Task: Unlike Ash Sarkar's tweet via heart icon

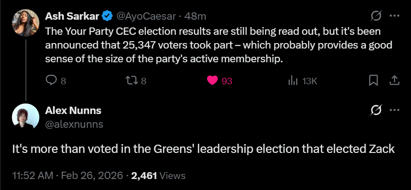Action: point(212,81)
